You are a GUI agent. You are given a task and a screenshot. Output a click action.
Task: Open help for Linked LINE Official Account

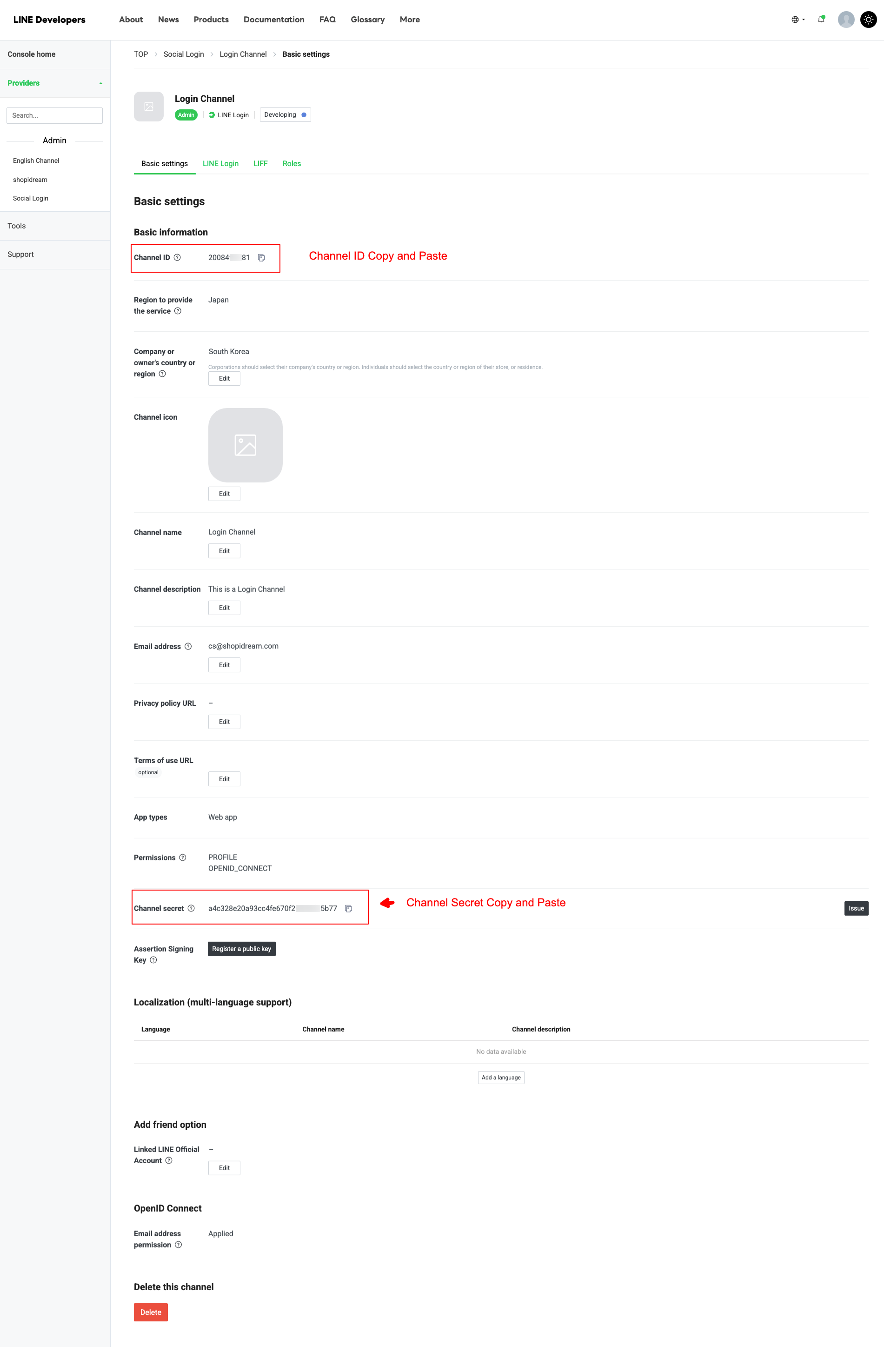point(168,1161)
